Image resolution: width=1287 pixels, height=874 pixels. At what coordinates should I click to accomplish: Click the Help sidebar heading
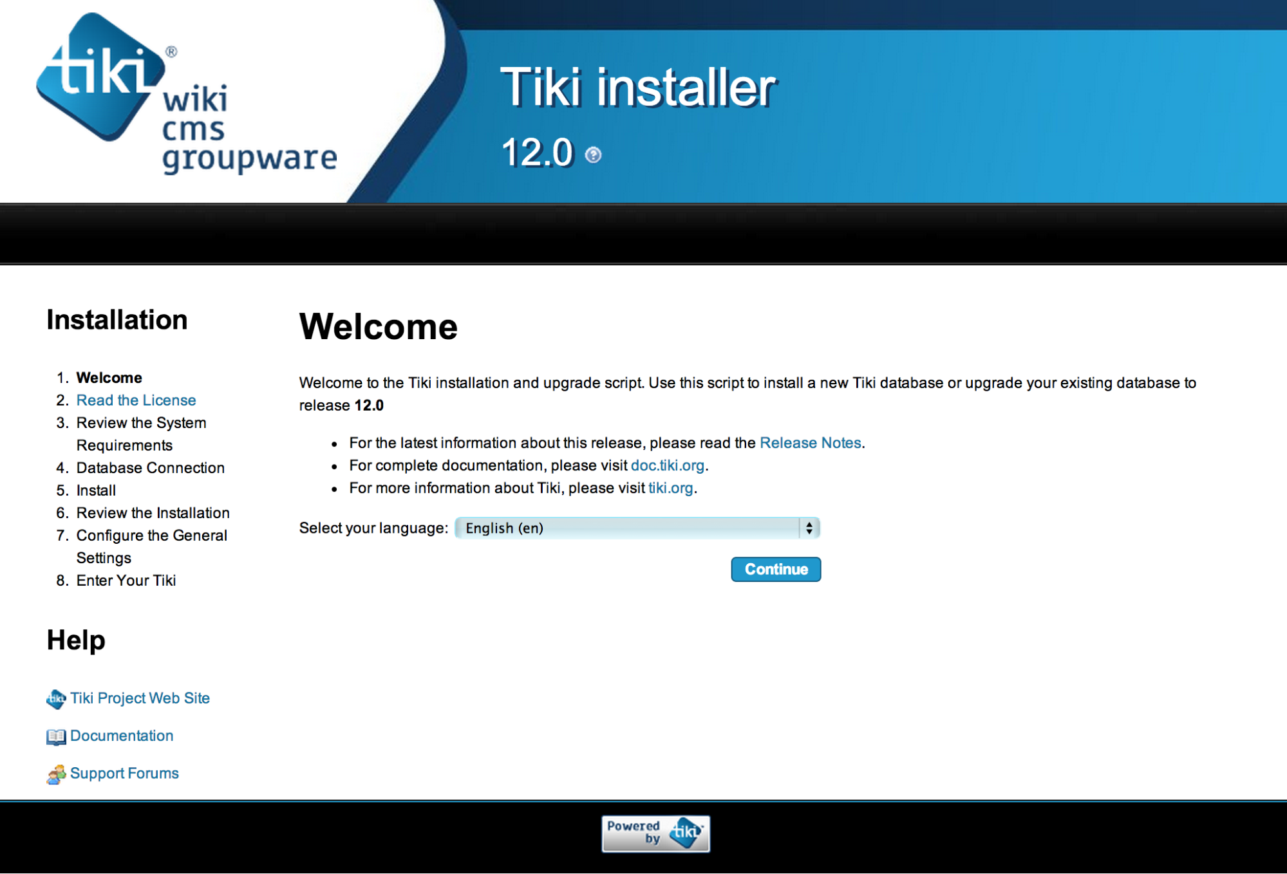coord(76,640)
